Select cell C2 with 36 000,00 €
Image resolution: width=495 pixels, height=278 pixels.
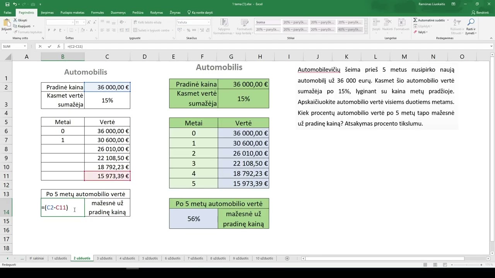click(x=107, y=87)
